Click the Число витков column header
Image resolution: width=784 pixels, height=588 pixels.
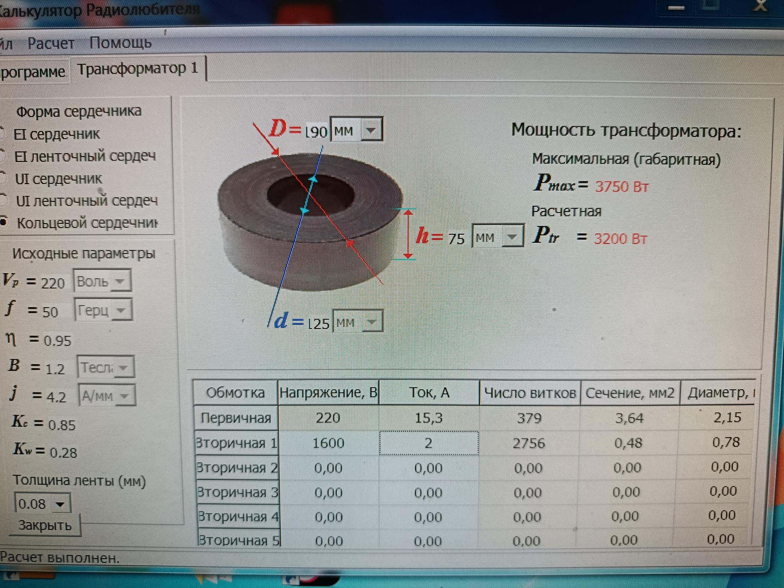530,393
